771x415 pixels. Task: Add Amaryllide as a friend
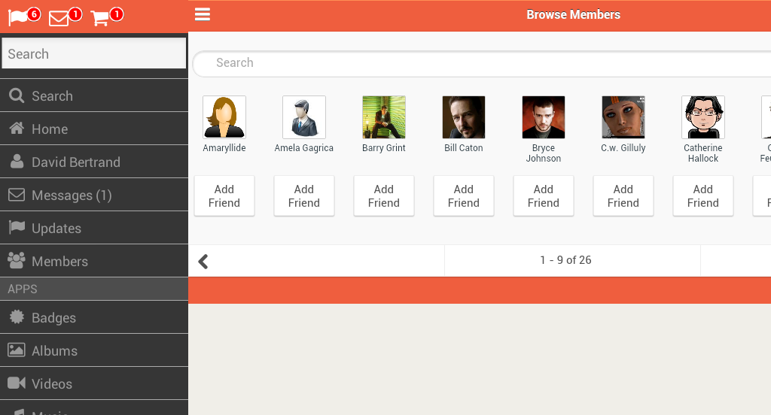[224, 196]
